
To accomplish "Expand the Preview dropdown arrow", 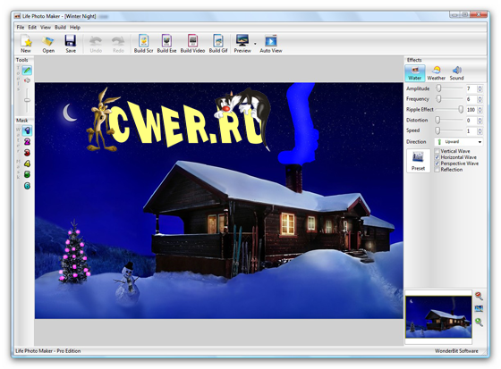I will click(255, 44).
